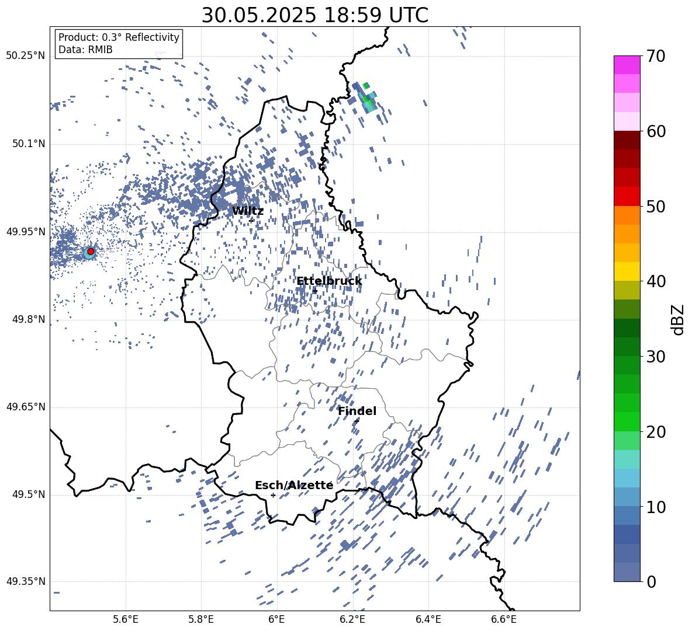Click the Findel location cross marker
Viewport: 692px width, 631px height.
coord(357,421)
